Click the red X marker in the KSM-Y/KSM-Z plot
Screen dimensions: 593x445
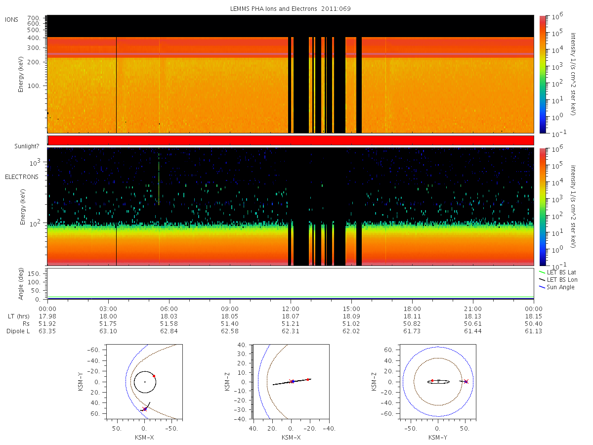[x=466, y=381]
